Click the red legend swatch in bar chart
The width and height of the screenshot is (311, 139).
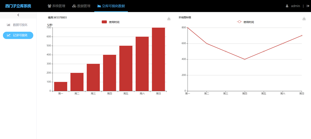pyautogui.click(x=104, y=22)
